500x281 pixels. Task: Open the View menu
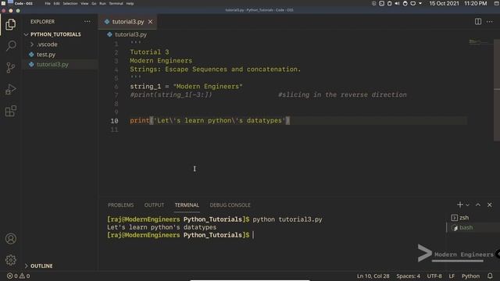(84, 3)
